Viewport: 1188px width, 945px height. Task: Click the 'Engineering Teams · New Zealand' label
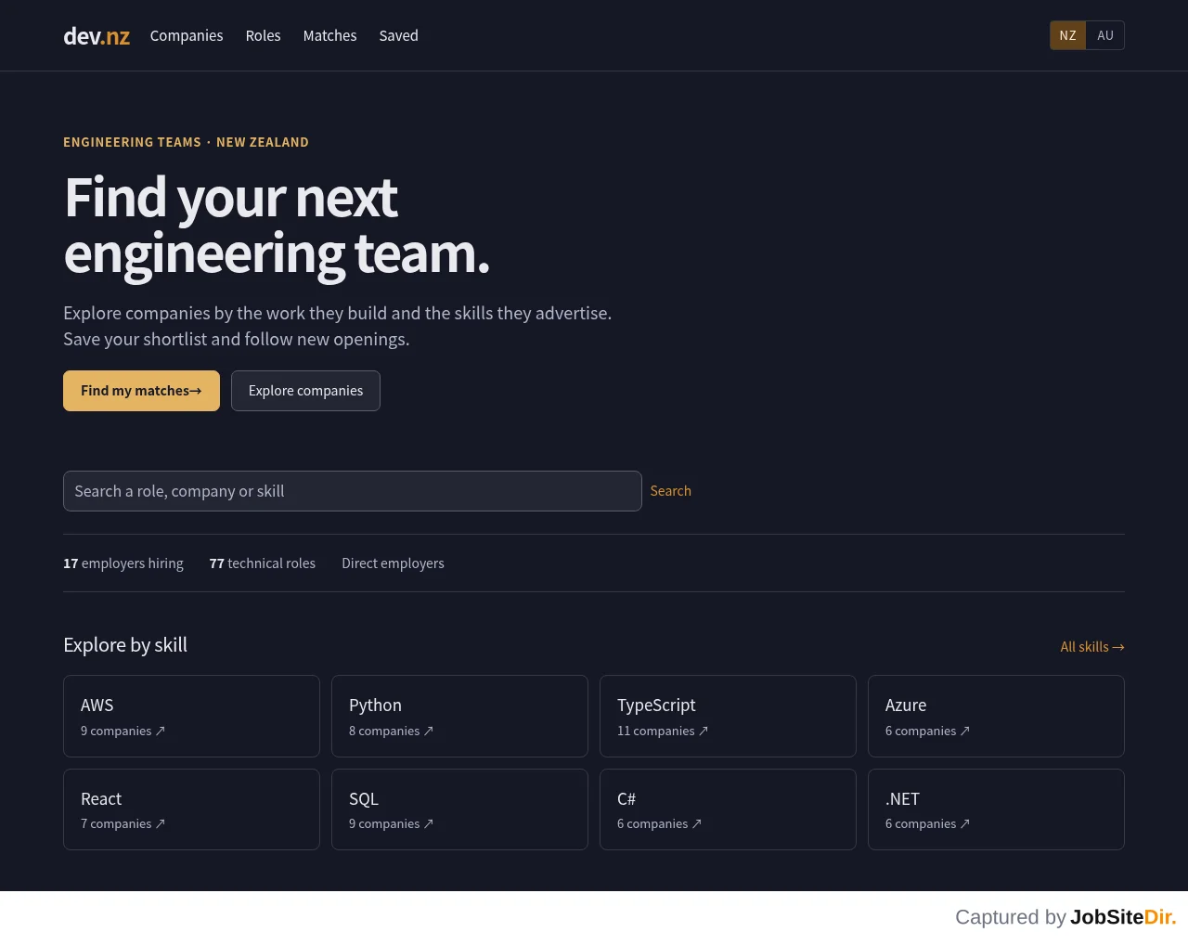tap(186, 142)
